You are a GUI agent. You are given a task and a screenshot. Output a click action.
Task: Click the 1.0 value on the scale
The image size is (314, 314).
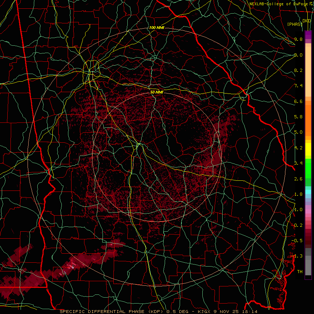(x=298, y=210)
